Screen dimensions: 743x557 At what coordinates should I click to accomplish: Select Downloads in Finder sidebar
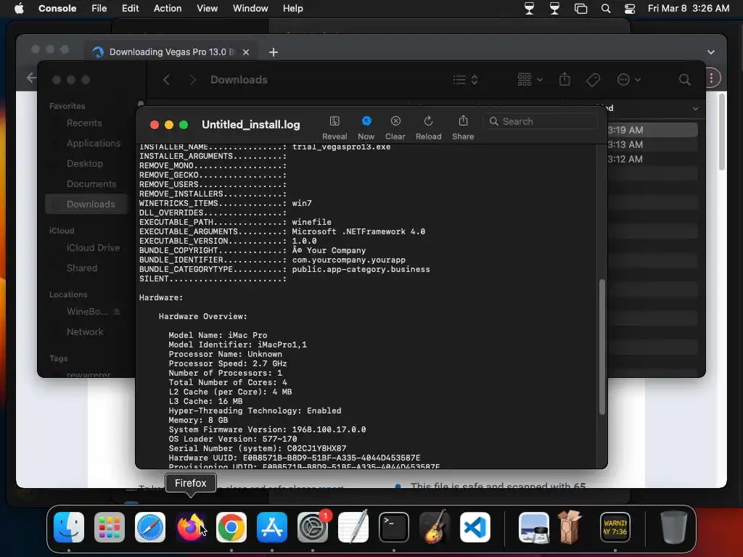click(86, 204)
